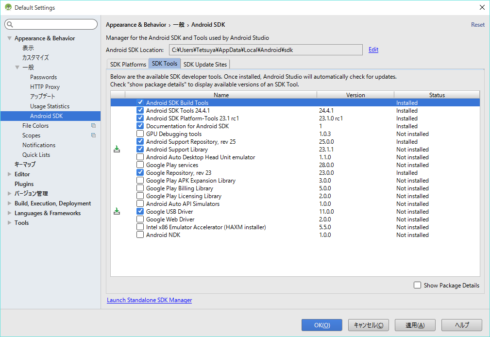Select Passwords in settings tree
The image size is (490, 337).
(43, 77)
